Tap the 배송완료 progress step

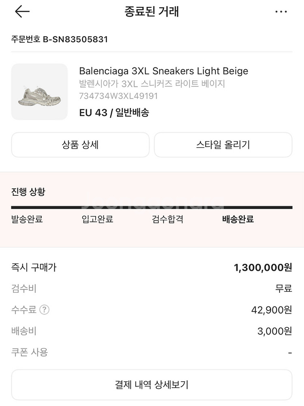click(x=238, y=219)
